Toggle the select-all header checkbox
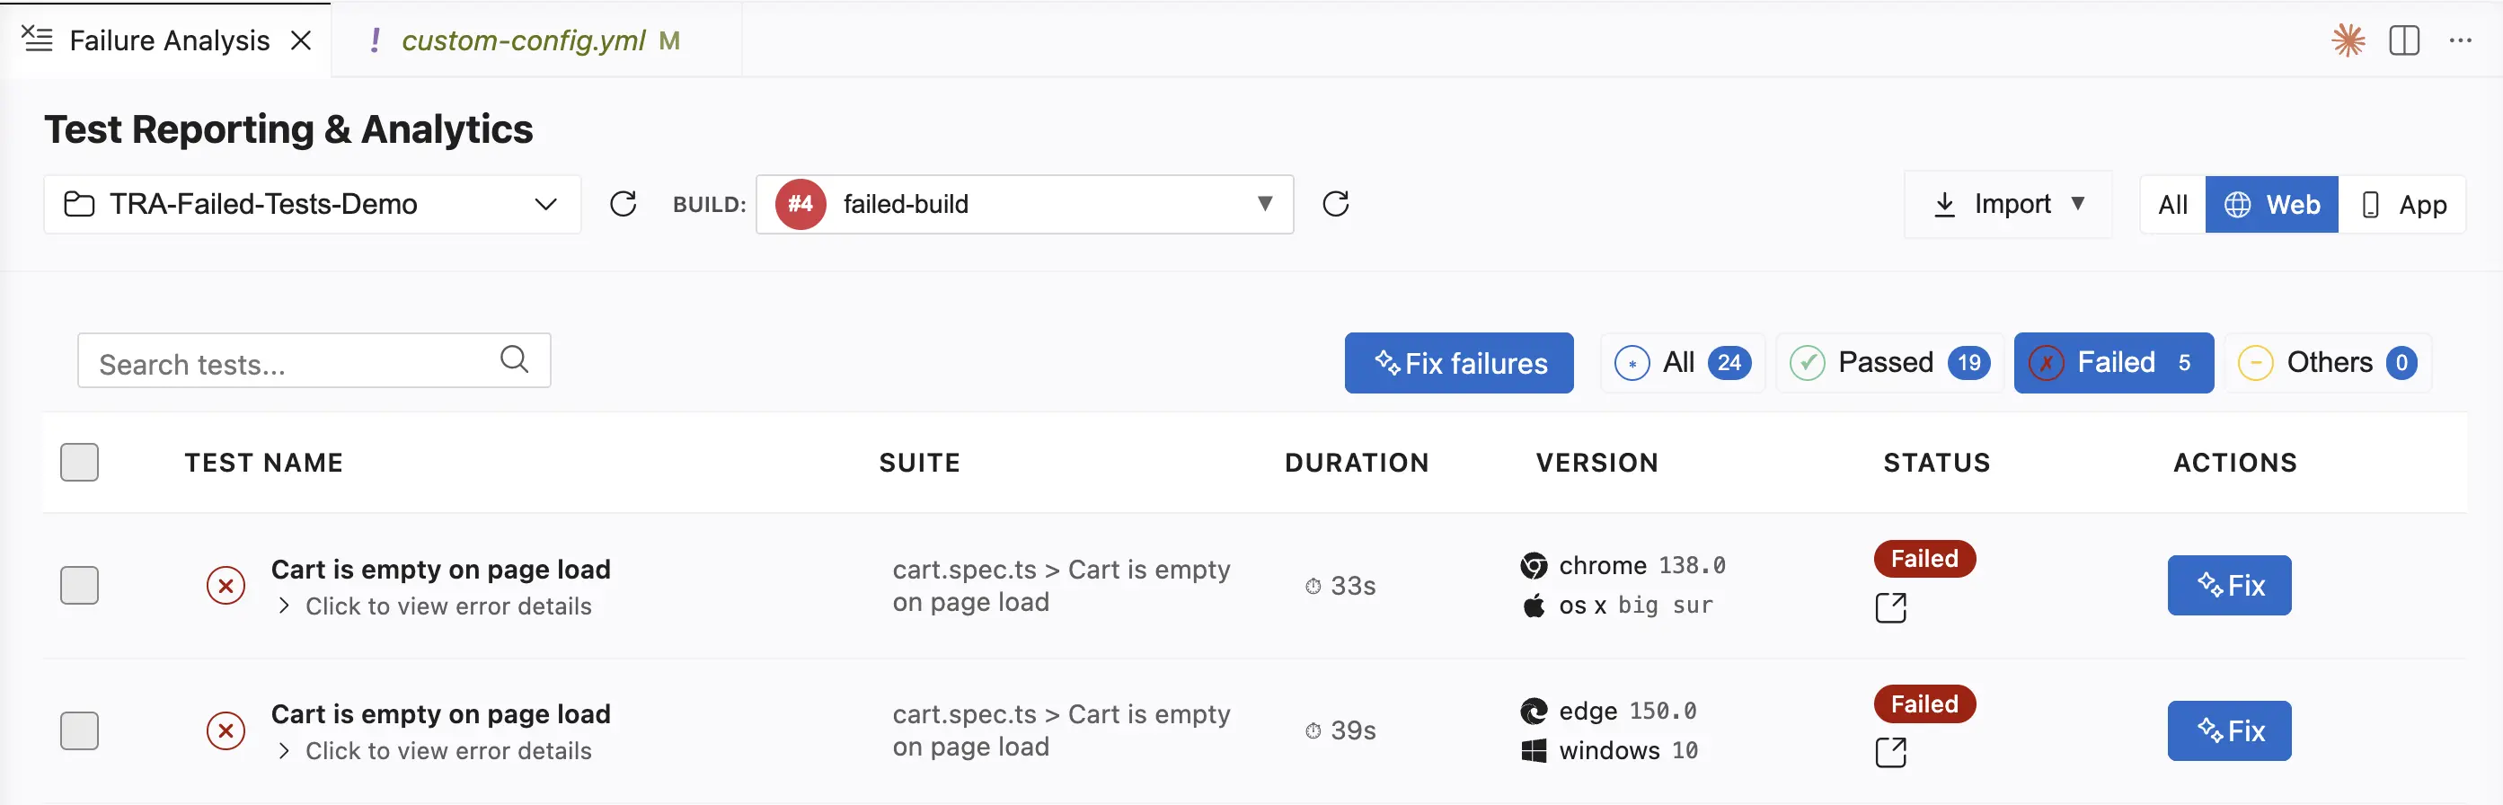The width and height of the screenshot is (2503, 805). tap(80, 463)
